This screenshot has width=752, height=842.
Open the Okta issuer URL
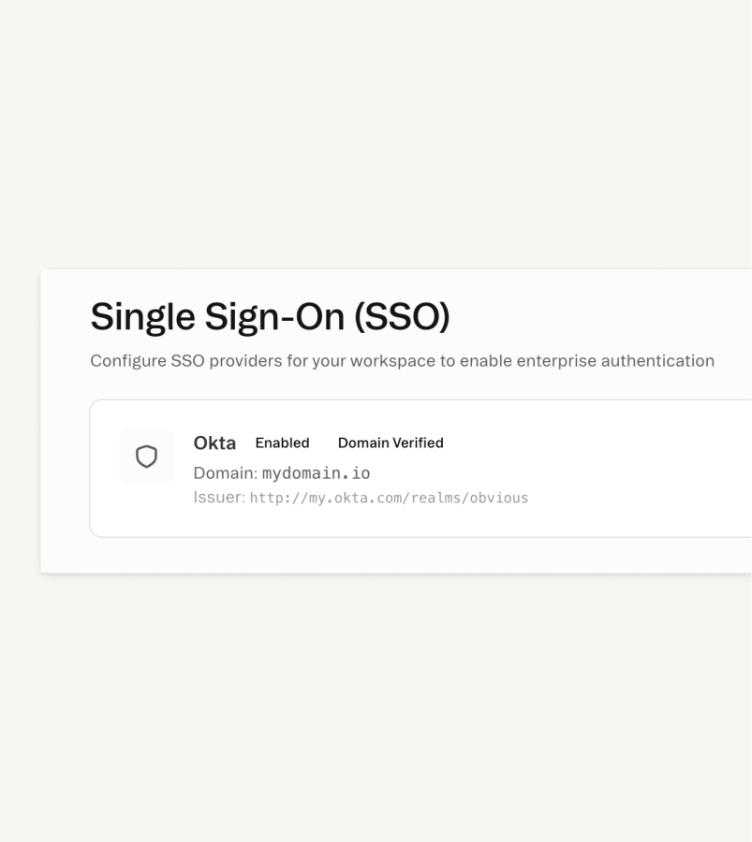389,498
